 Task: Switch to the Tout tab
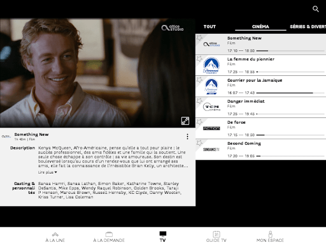(209, 27)
